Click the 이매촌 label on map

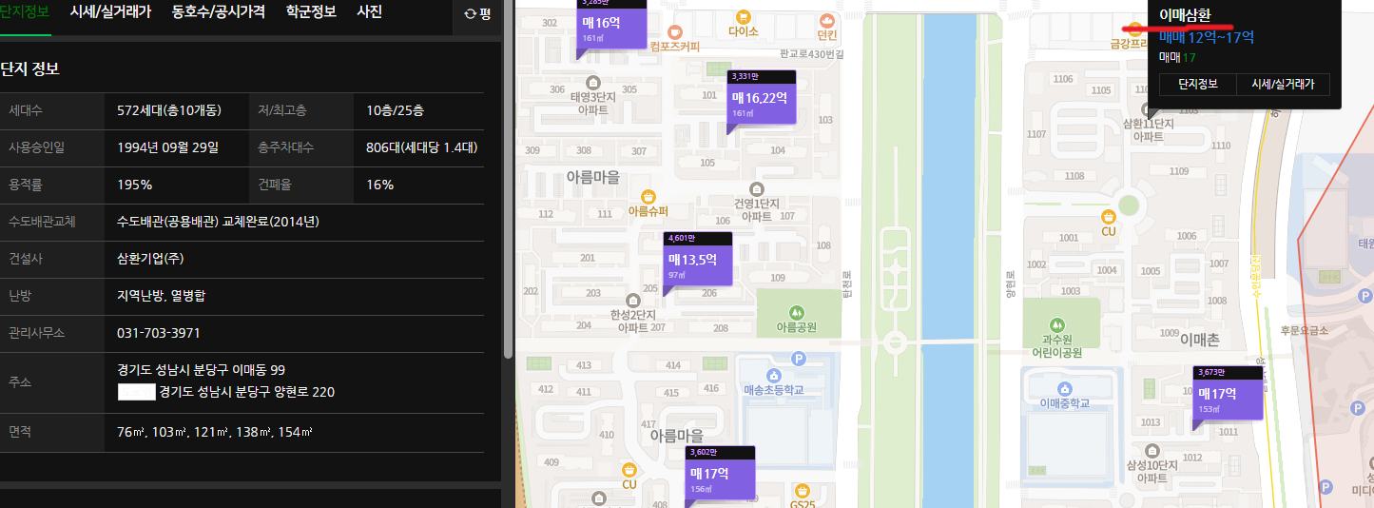pyautogui.click(x=1199, y=339)
